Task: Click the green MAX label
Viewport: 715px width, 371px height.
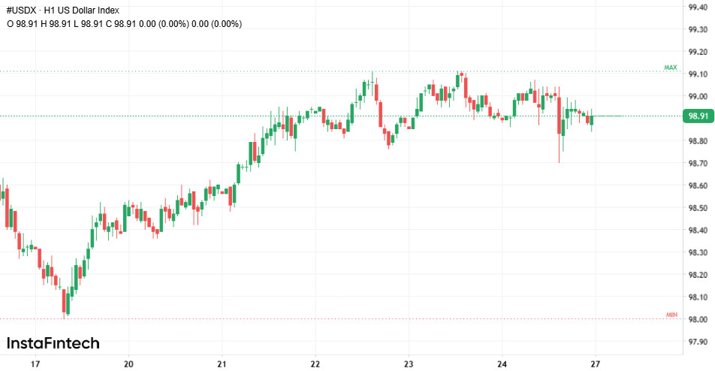Action: pyautogui.click(x=670, y=68)
